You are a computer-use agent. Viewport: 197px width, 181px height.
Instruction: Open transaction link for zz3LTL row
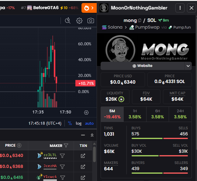click(x=83, y=156)
